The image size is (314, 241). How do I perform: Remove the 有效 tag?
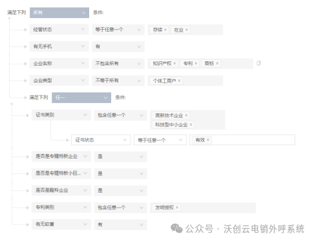[x=208, y=140]
